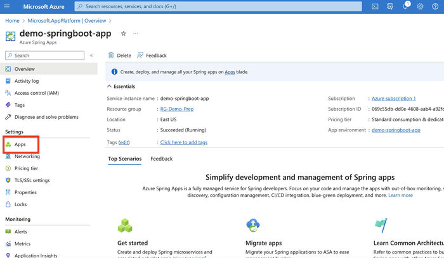Open Locks in sidebar
This screenshot has width=444, height=258.
21,204
